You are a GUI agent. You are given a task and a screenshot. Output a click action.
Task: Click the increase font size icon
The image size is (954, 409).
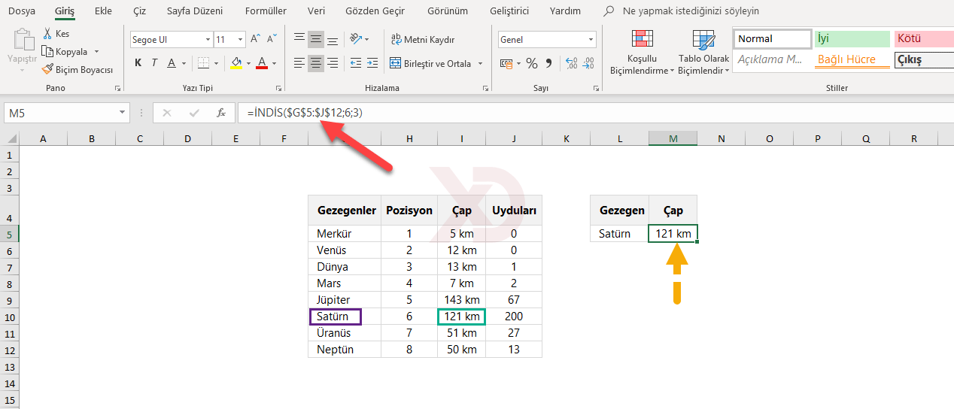(257, 39)
